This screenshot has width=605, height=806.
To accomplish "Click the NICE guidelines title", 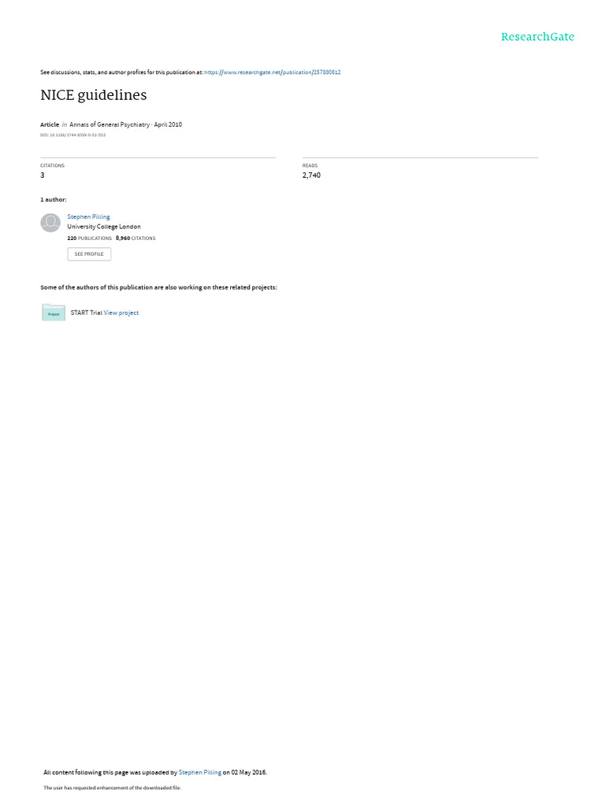I will tap(94, 95).
